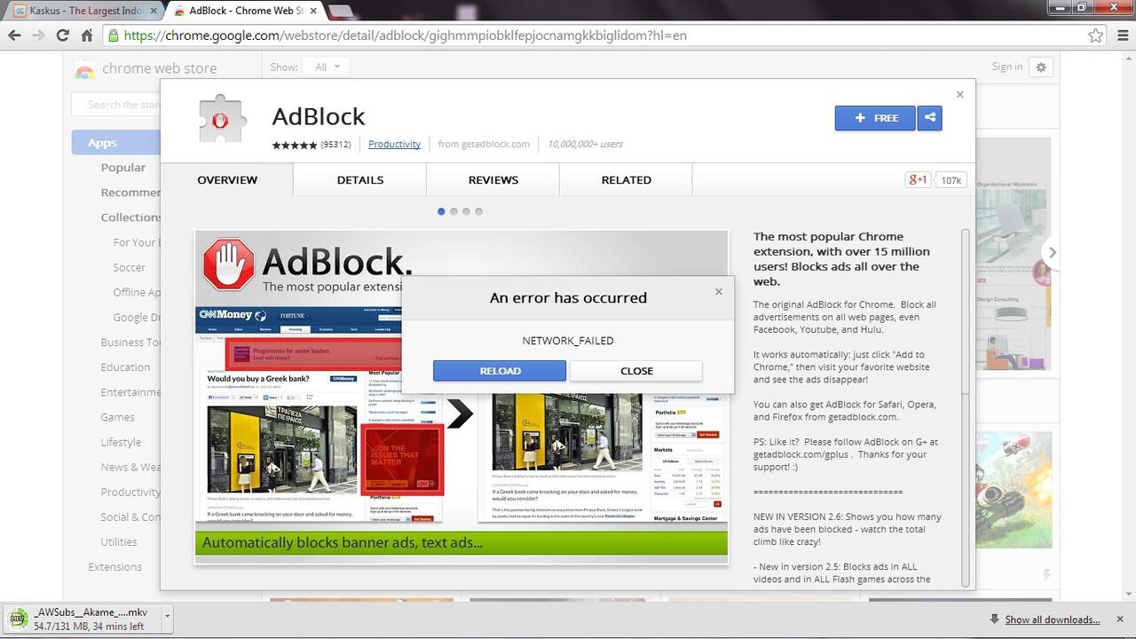This screenshot has width=1136, height=639.
Task: Click the CLOSE button in error dialog
Action: (x=636, y=371)
